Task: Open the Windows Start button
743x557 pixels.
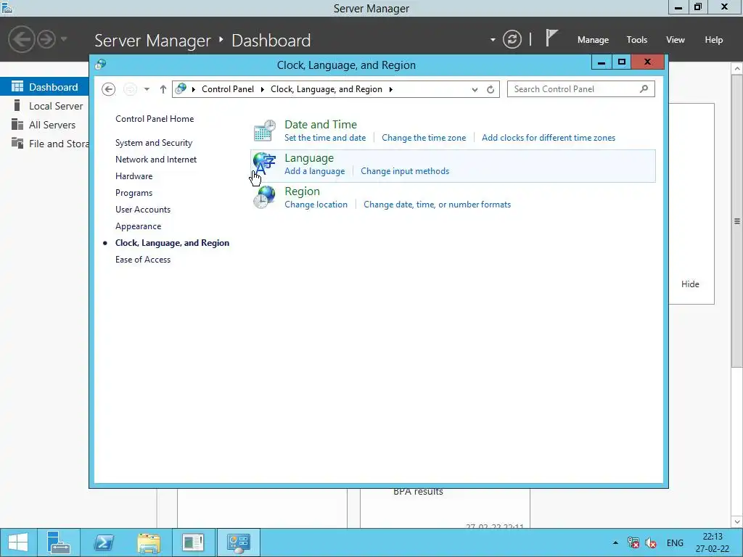Action: click(x=18, y=542)
